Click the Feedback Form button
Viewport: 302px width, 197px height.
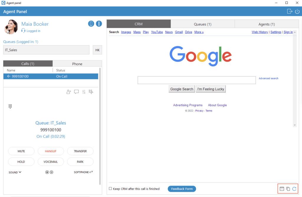(182, 189)
